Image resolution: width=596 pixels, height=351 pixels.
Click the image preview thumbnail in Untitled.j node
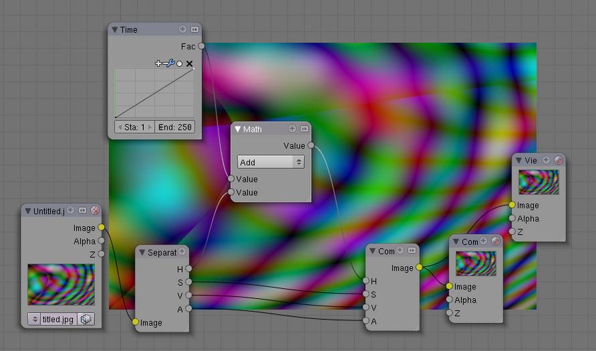61,285
